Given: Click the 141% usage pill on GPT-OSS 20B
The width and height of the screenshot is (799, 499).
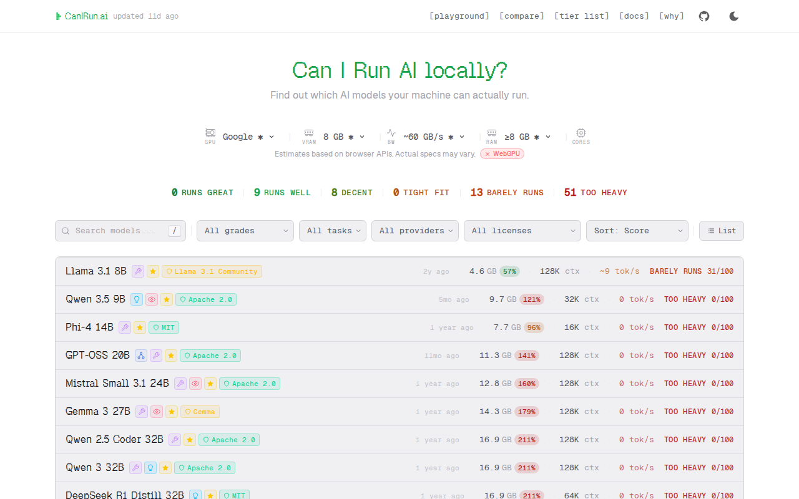Looking at the screenshot, I should [x=527, y=356].
